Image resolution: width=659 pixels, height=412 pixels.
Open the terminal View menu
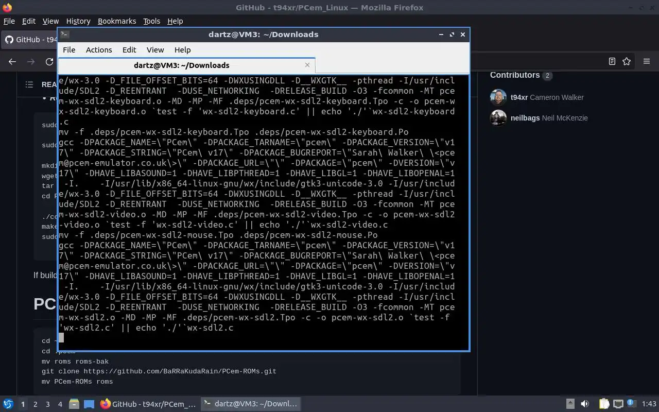coord(155,50)
